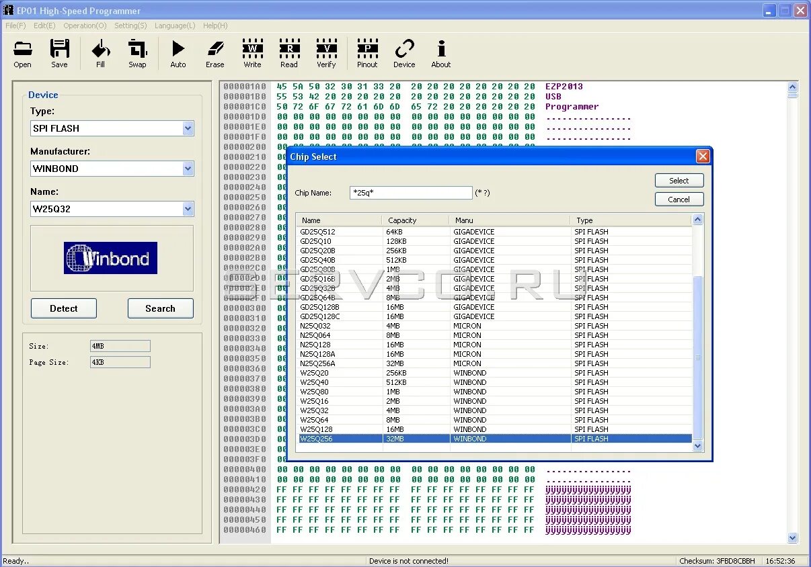811x567 pixels.
Task: Sort chip list by Manu column header
Action: pyautogui.click(x=509, y=220)
